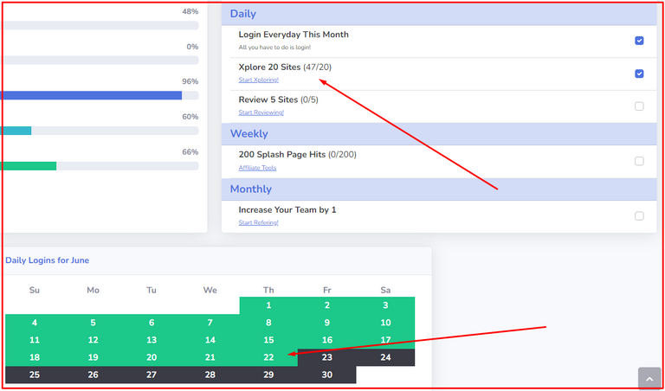The height and width of the screenshot is (391, 665).
Task: Toggle the Xplore 20 Sites checkbox
Action: tap(639, 74)
